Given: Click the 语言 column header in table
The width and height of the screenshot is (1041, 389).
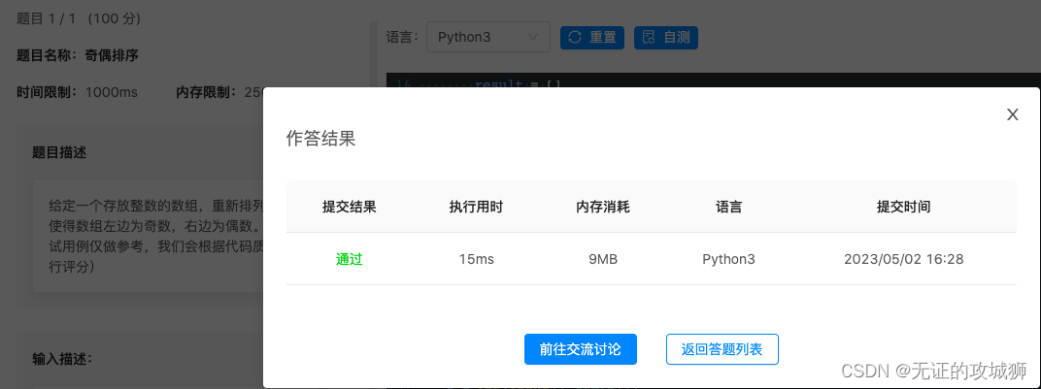Looking at the screenshot, I should pos(728,207).
